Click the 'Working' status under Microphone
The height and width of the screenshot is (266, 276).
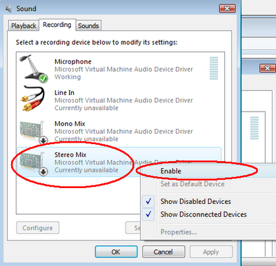(x=68, y=76)
